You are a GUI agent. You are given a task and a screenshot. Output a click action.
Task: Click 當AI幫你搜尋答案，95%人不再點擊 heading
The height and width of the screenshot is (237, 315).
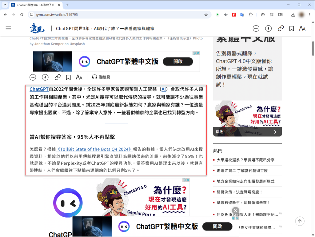tap(72, 137)
